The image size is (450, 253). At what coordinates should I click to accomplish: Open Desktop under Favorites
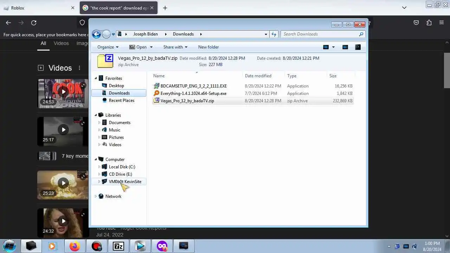click(116, 86)
